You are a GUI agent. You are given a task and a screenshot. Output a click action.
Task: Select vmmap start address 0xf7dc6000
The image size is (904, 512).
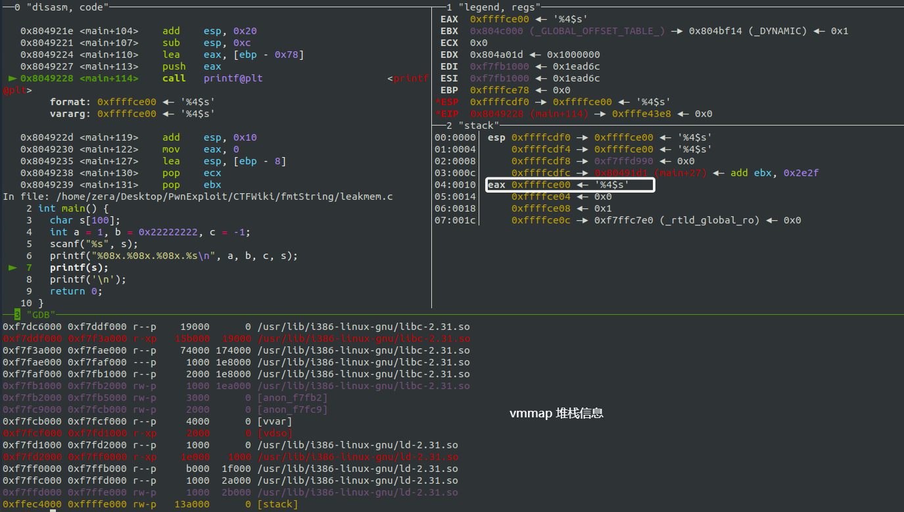tap(32, 327)
